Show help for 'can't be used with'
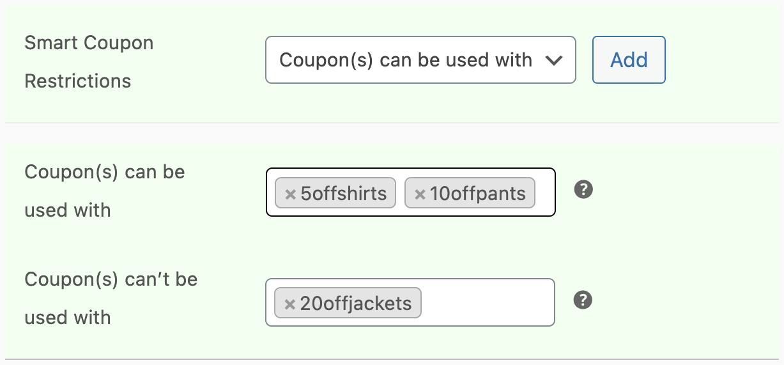784x365 pixels. point(583,300)
